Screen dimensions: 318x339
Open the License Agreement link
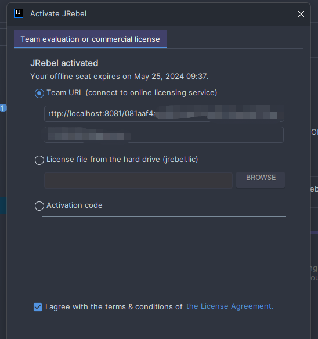click(x=230, y=306)
